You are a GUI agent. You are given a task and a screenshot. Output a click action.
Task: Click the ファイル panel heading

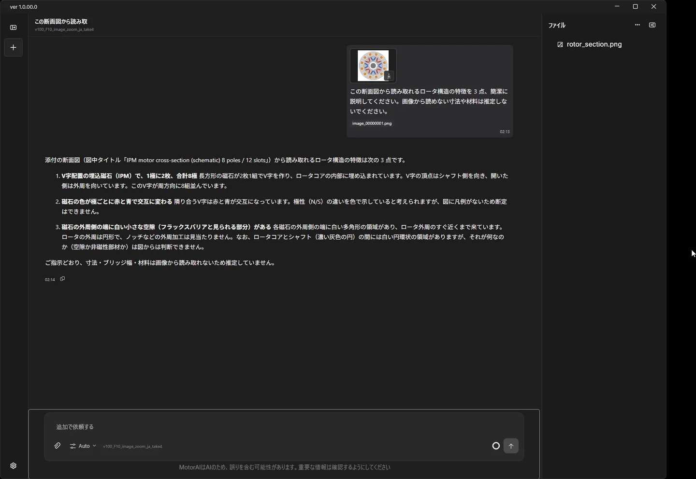pyautogui.click(x=557, y=25)
